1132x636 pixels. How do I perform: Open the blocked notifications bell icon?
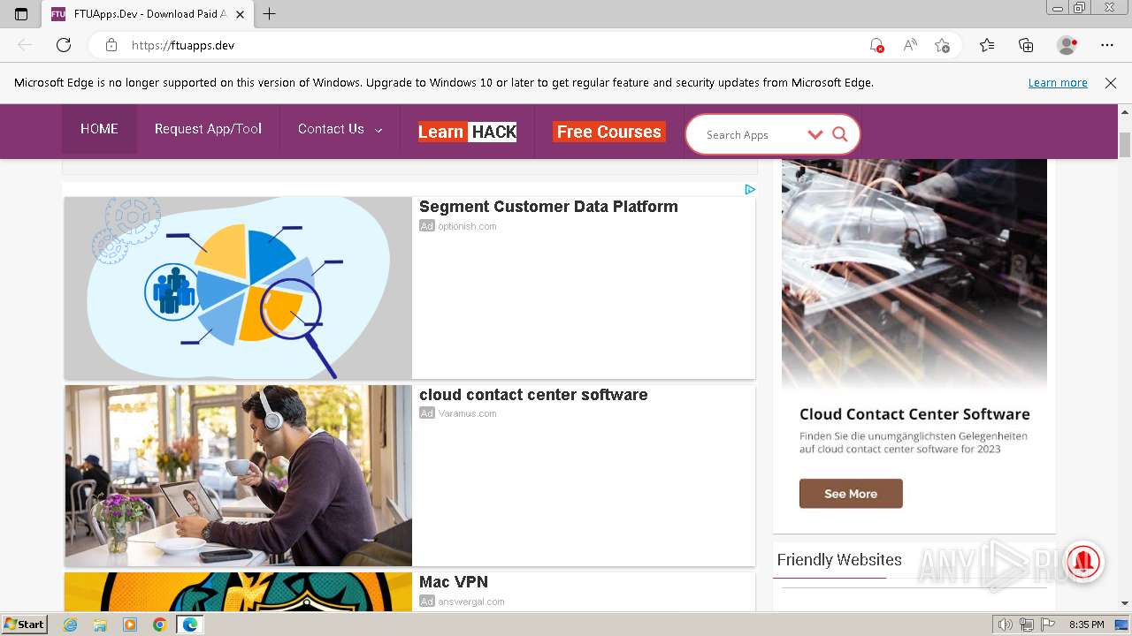coord(876,45)
